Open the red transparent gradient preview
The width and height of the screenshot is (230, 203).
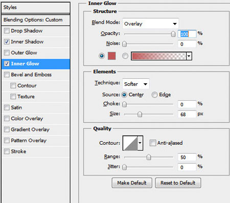(158, 56)
